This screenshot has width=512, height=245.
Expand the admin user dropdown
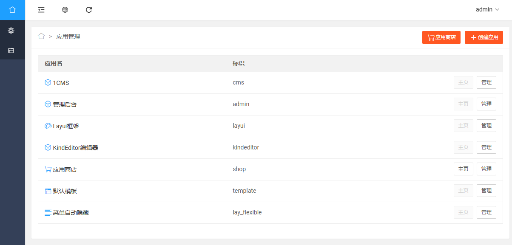[487, 9]
